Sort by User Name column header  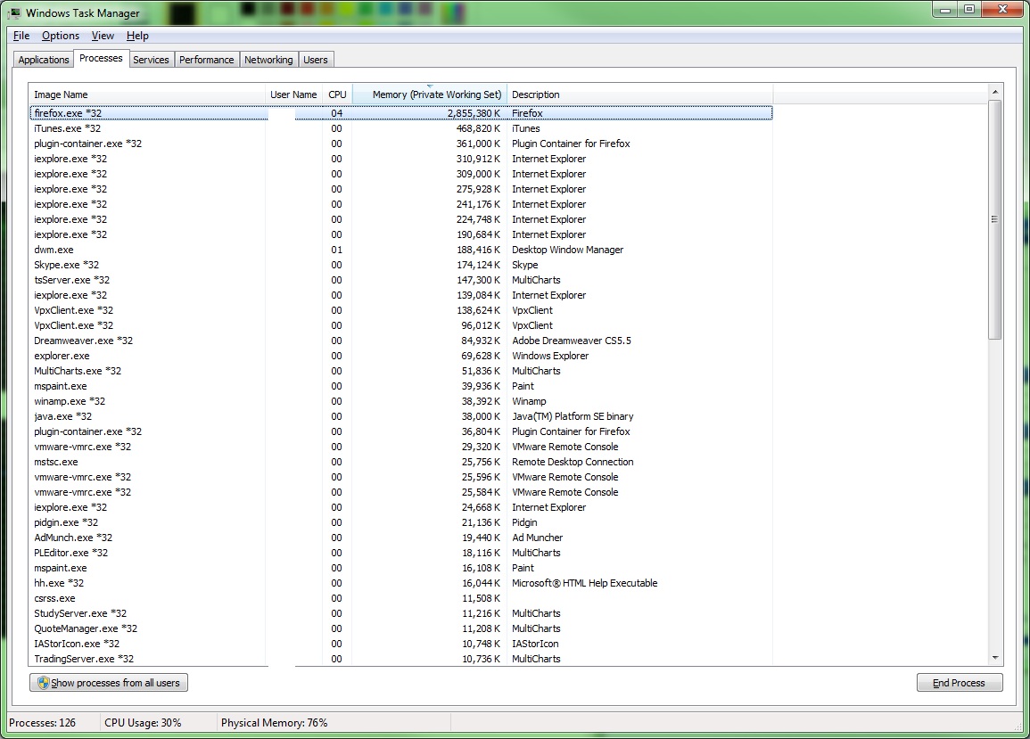pos(293,94)
